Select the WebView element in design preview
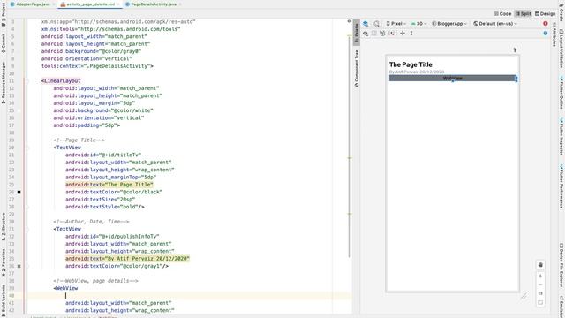The image size is (565, 318). (x=452, y=79)
